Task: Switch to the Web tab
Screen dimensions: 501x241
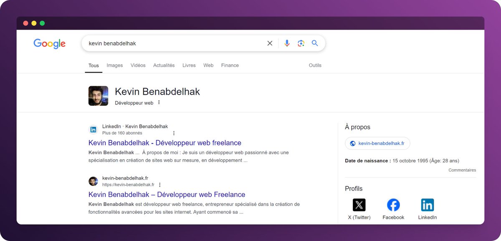Action: coord(208,65)
